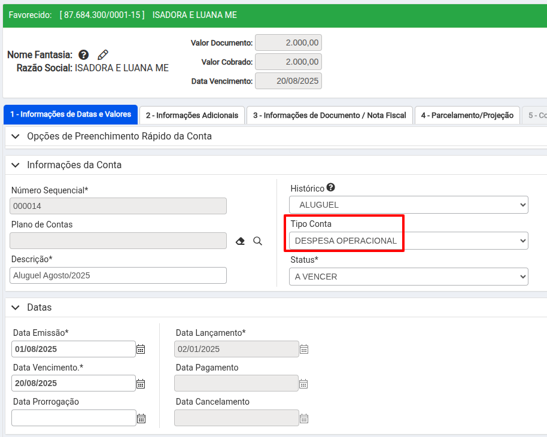Expand Opções de Preenchimento Rápido da Conta
Screen dimensions: 547x437
click(x=16, y=136)
